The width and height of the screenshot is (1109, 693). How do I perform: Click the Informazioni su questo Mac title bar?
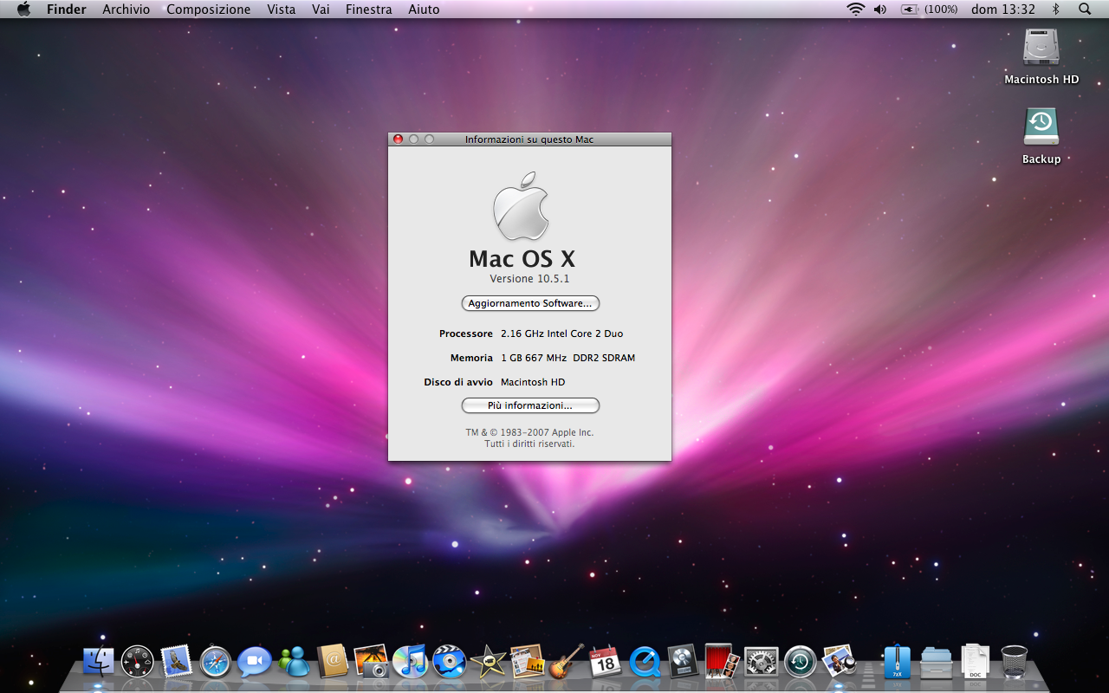point(529,139)
